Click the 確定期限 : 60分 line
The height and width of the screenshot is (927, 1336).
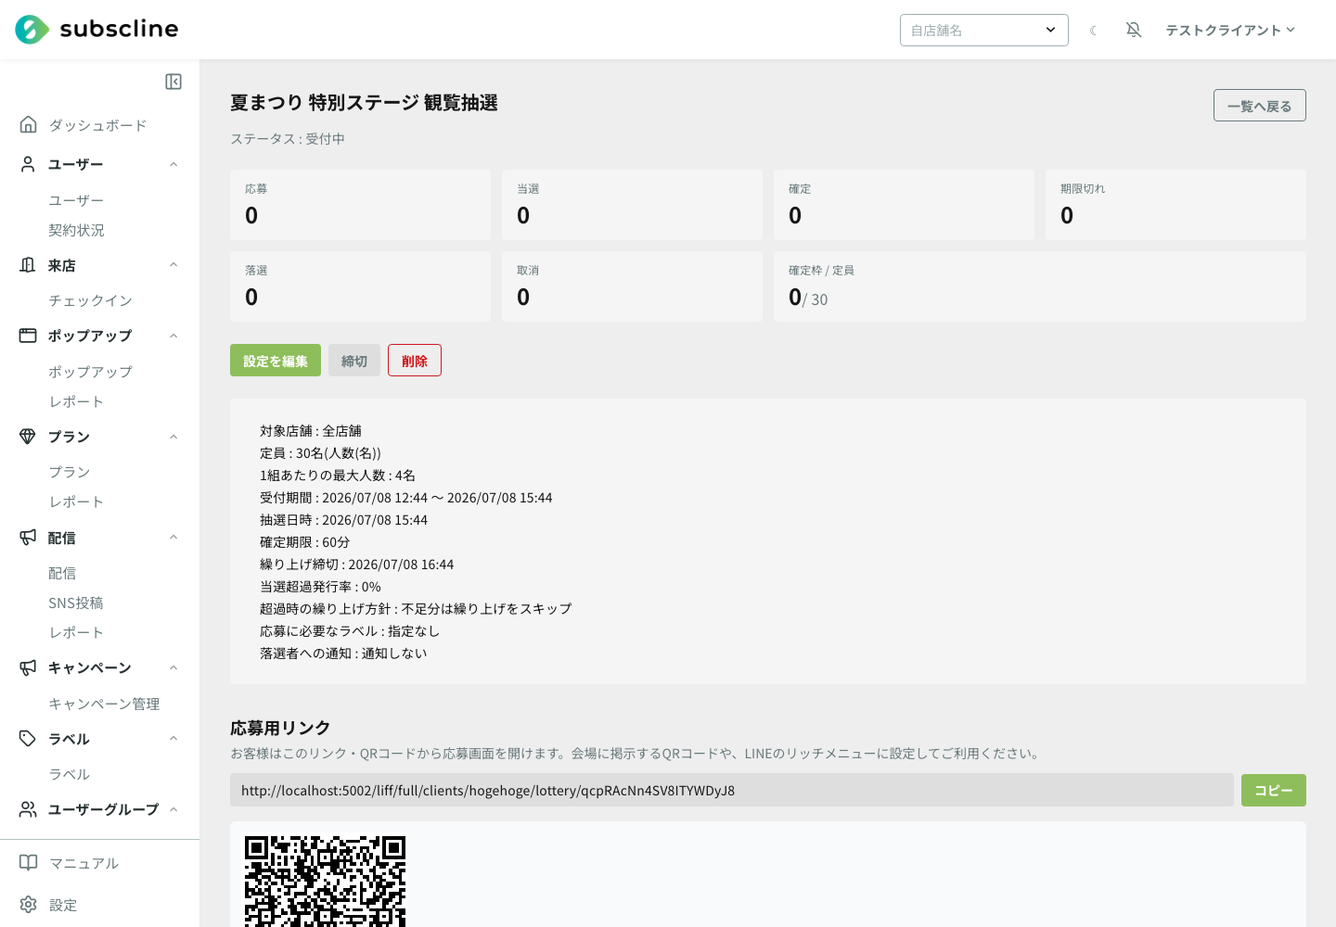coord(304,542)
